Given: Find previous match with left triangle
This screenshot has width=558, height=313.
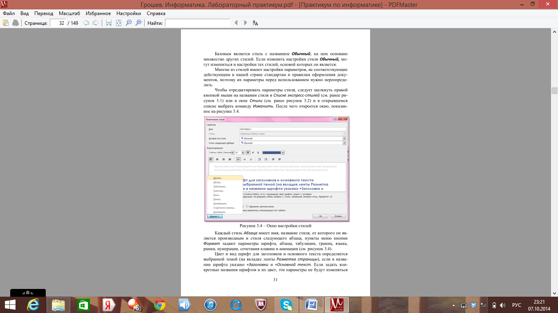Looking at the screenshot, I should pyautogui.click(x=236, y=23).
